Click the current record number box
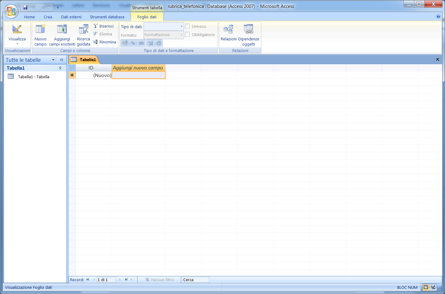The width and height of the screenshot is (445, 294). click(106, 280)
